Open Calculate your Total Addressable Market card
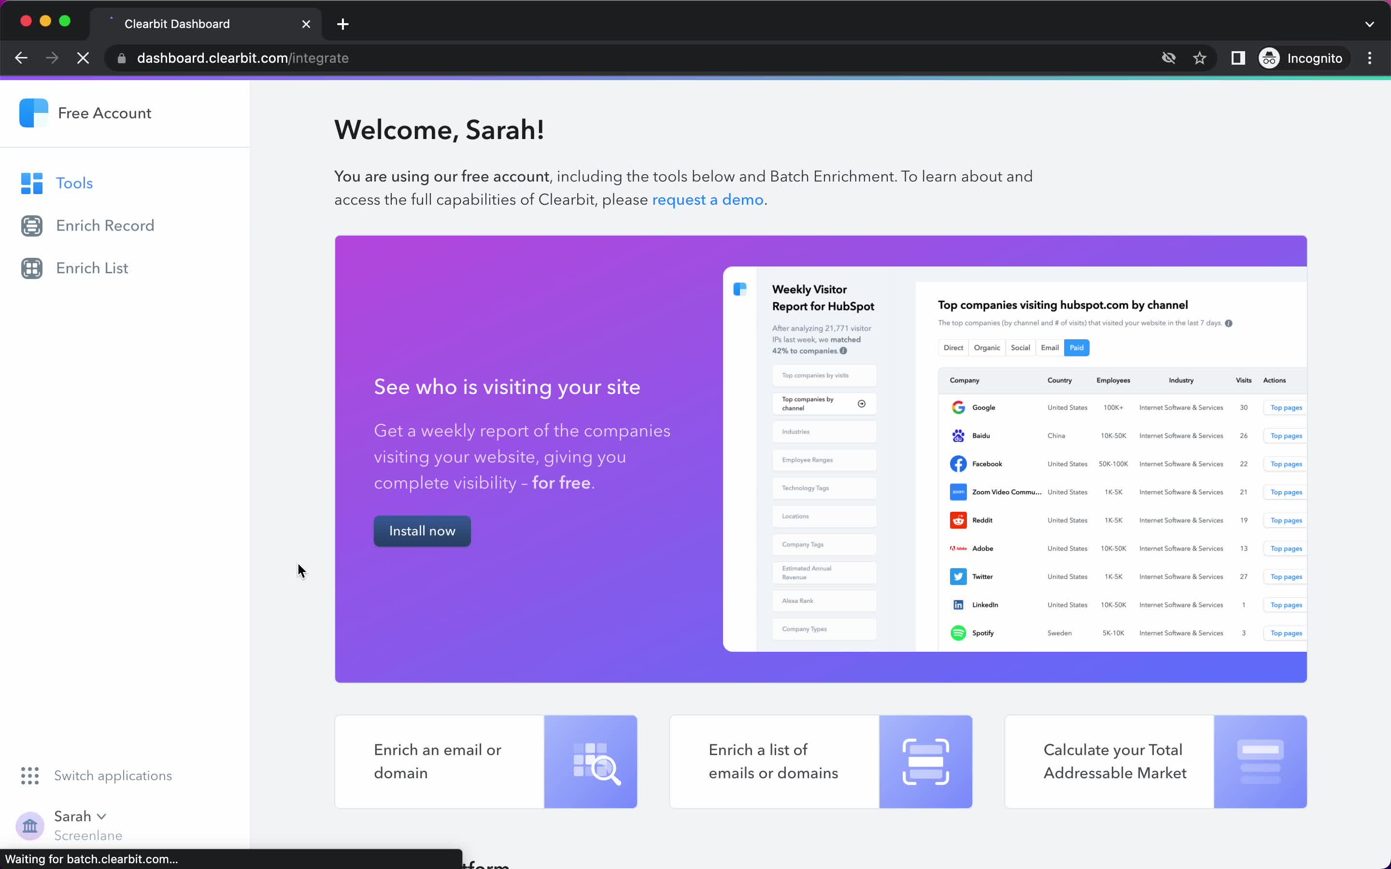The width and height of the screenshot is (1391, 869). [x=1155, y=761]
